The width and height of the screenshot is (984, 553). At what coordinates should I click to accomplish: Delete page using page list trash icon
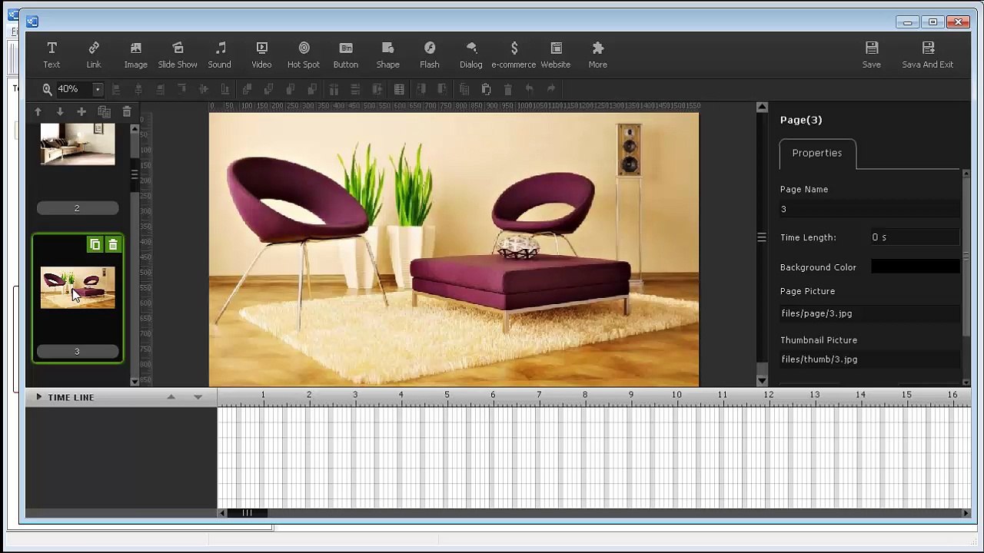127,112
